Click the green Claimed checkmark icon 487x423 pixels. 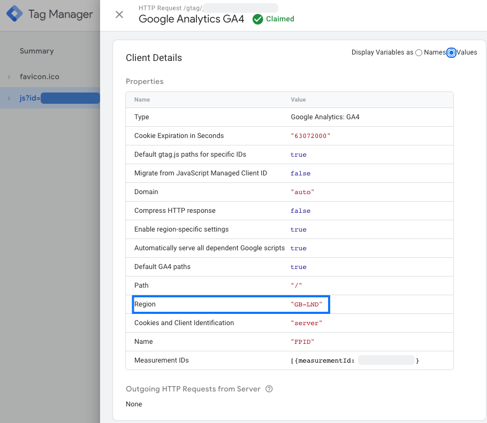coord(257,19)
